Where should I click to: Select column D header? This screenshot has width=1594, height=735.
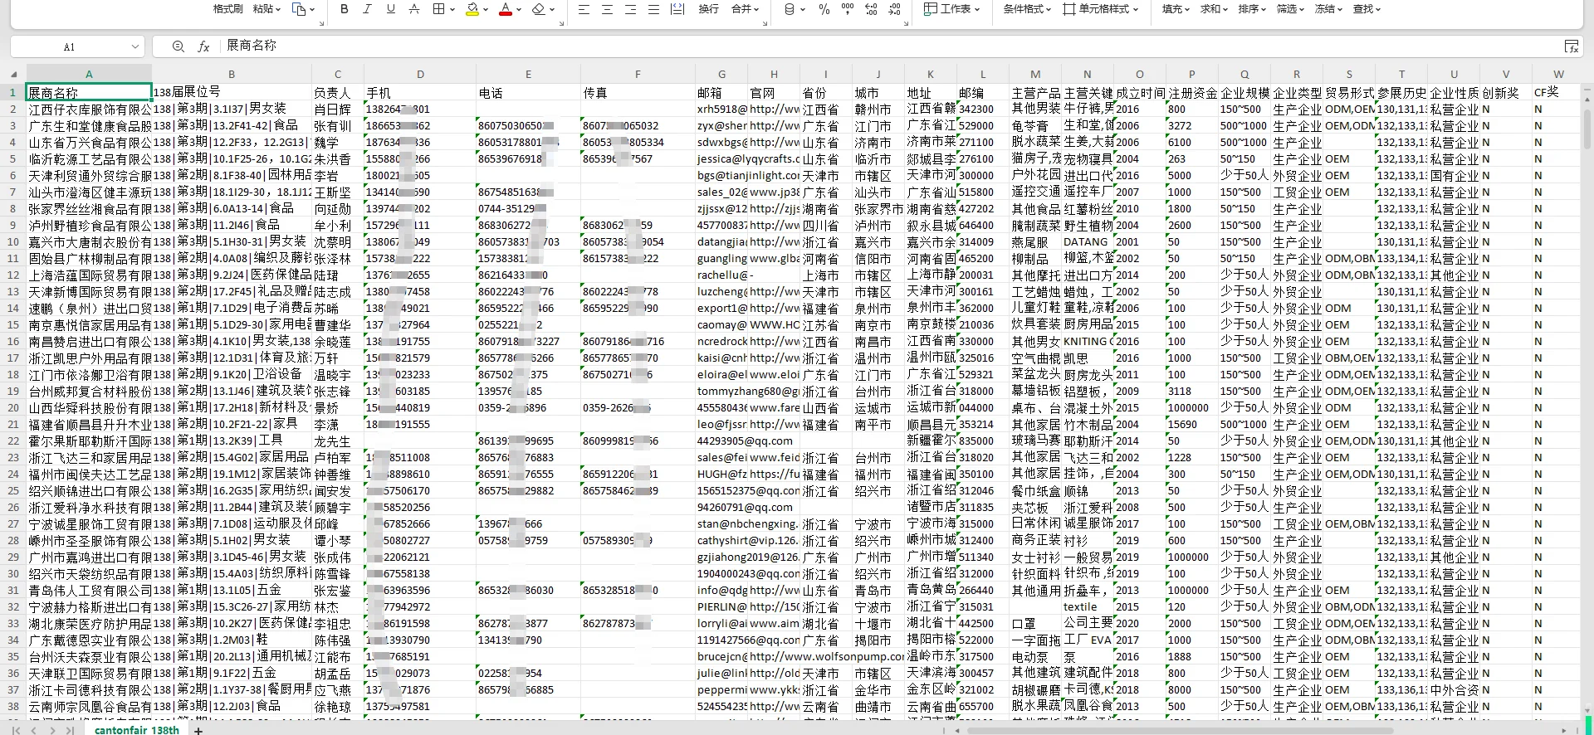point(420,74)
